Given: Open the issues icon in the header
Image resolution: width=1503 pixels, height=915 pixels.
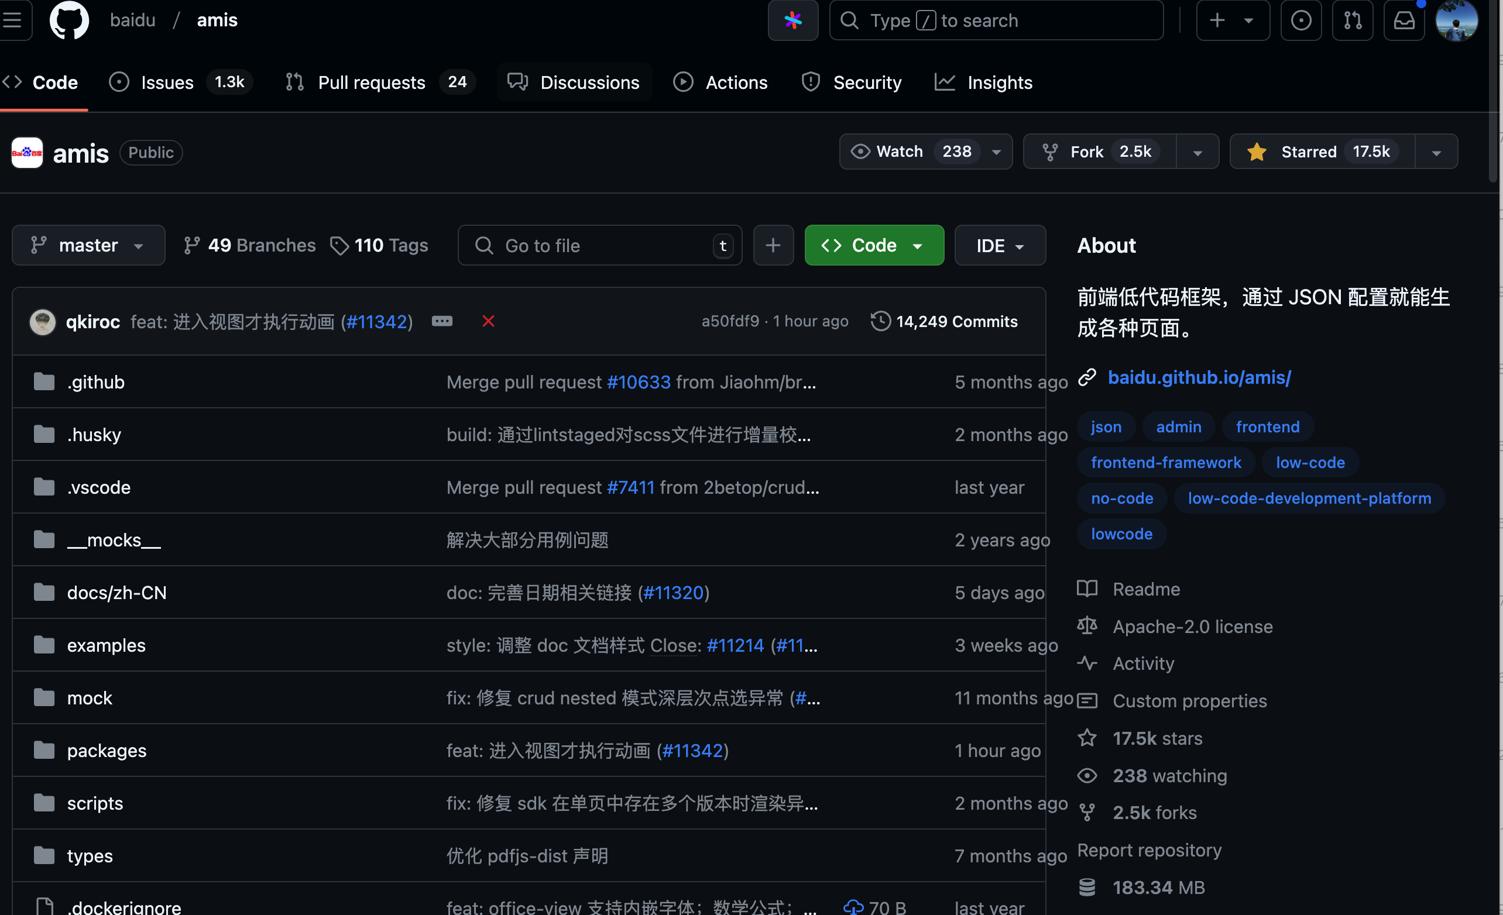Looking at the screenshot, I should coord(1300,20).
